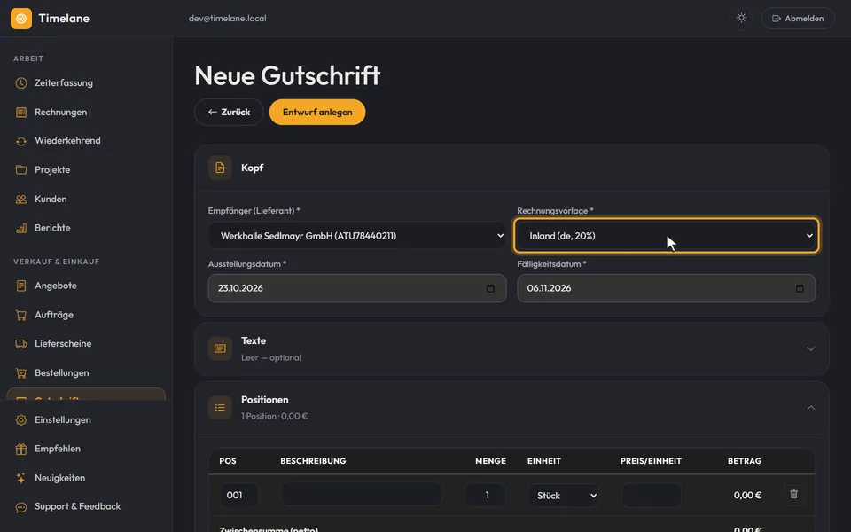Click the Kopf section document icon
The image size is (851, 532).
[220, 168]
